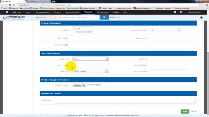Open the Documents module

point(103,12)
